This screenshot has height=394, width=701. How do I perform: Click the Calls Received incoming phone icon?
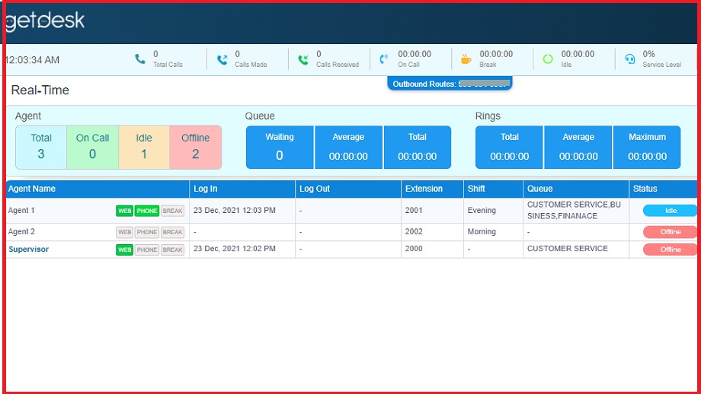[x=303, y=59]
